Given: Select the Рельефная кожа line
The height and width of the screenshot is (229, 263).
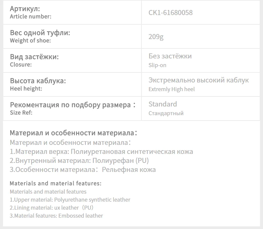Looking at the screenshot, I should tap(83, 170).
